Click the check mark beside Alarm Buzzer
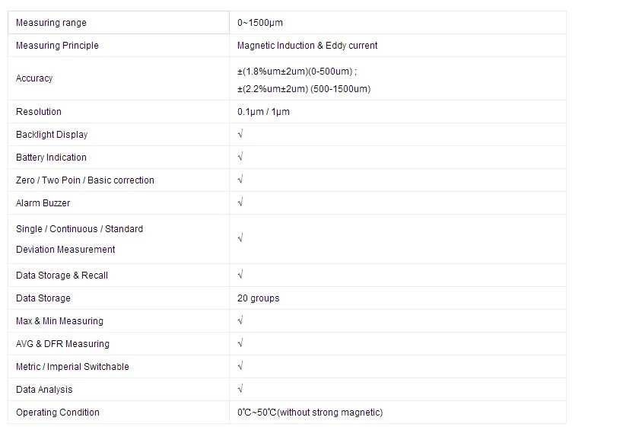 coord(240,203)
